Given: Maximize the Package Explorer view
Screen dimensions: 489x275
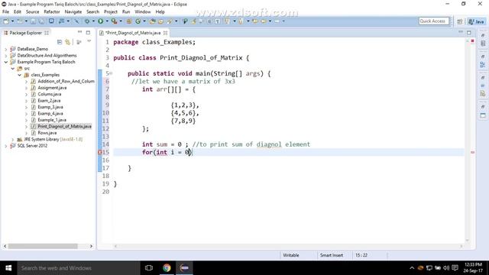Looking at the screenshot, I should (x=89, y=32).
